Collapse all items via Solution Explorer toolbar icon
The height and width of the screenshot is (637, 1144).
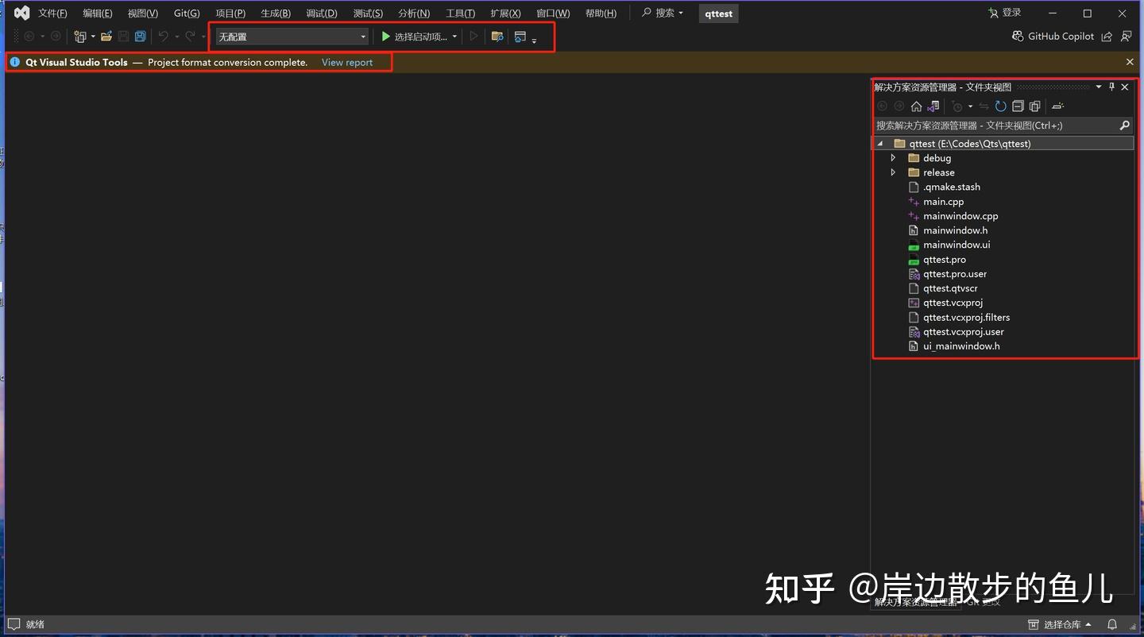click(x=1018, y=106)
